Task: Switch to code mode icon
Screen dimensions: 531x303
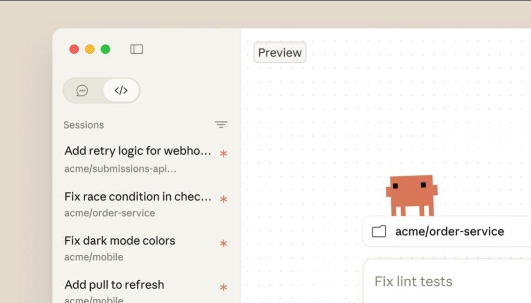Action: point(121,90)
